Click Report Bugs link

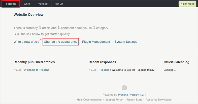135,99
